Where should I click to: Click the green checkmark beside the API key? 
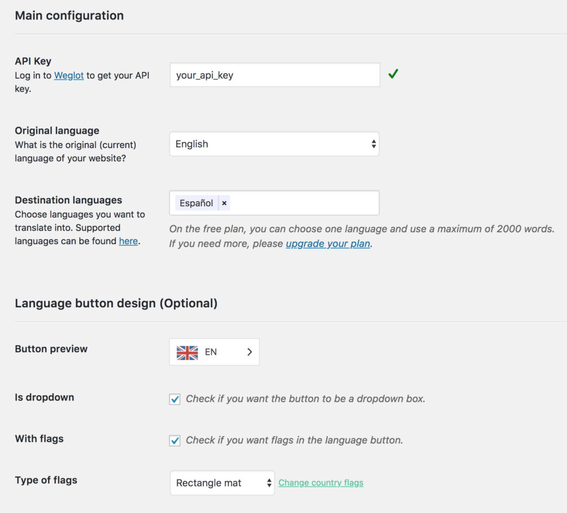(393, 73)
